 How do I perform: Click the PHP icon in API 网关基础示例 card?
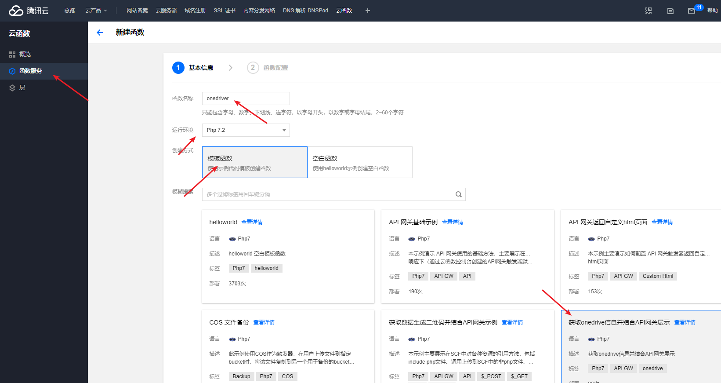[412, 239]
